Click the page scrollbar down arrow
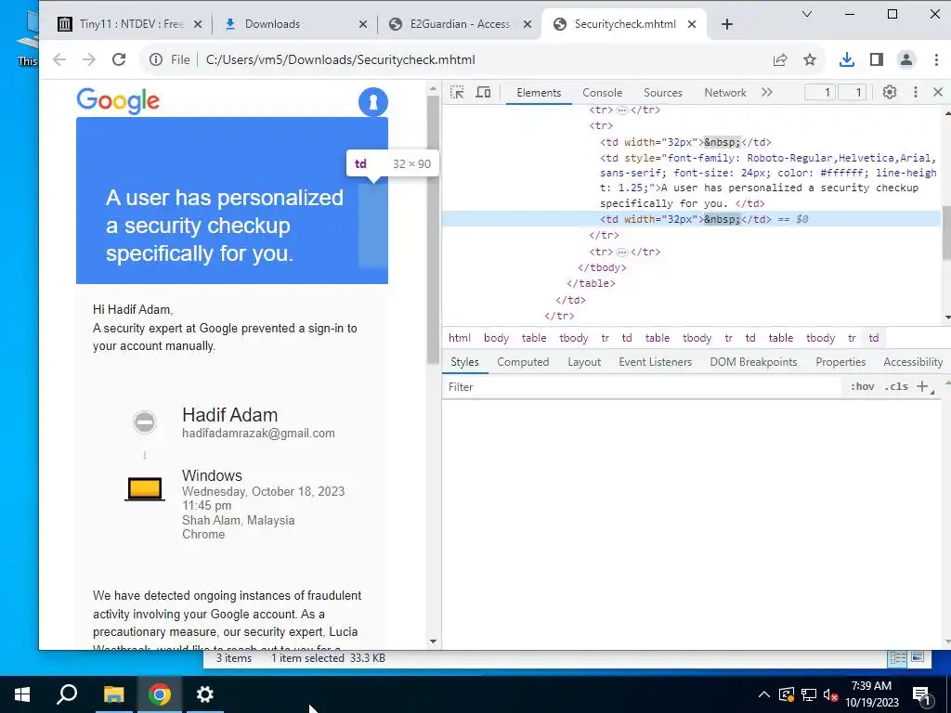The width and height of the screenshot is (951, 713). (x=433, y=642)
